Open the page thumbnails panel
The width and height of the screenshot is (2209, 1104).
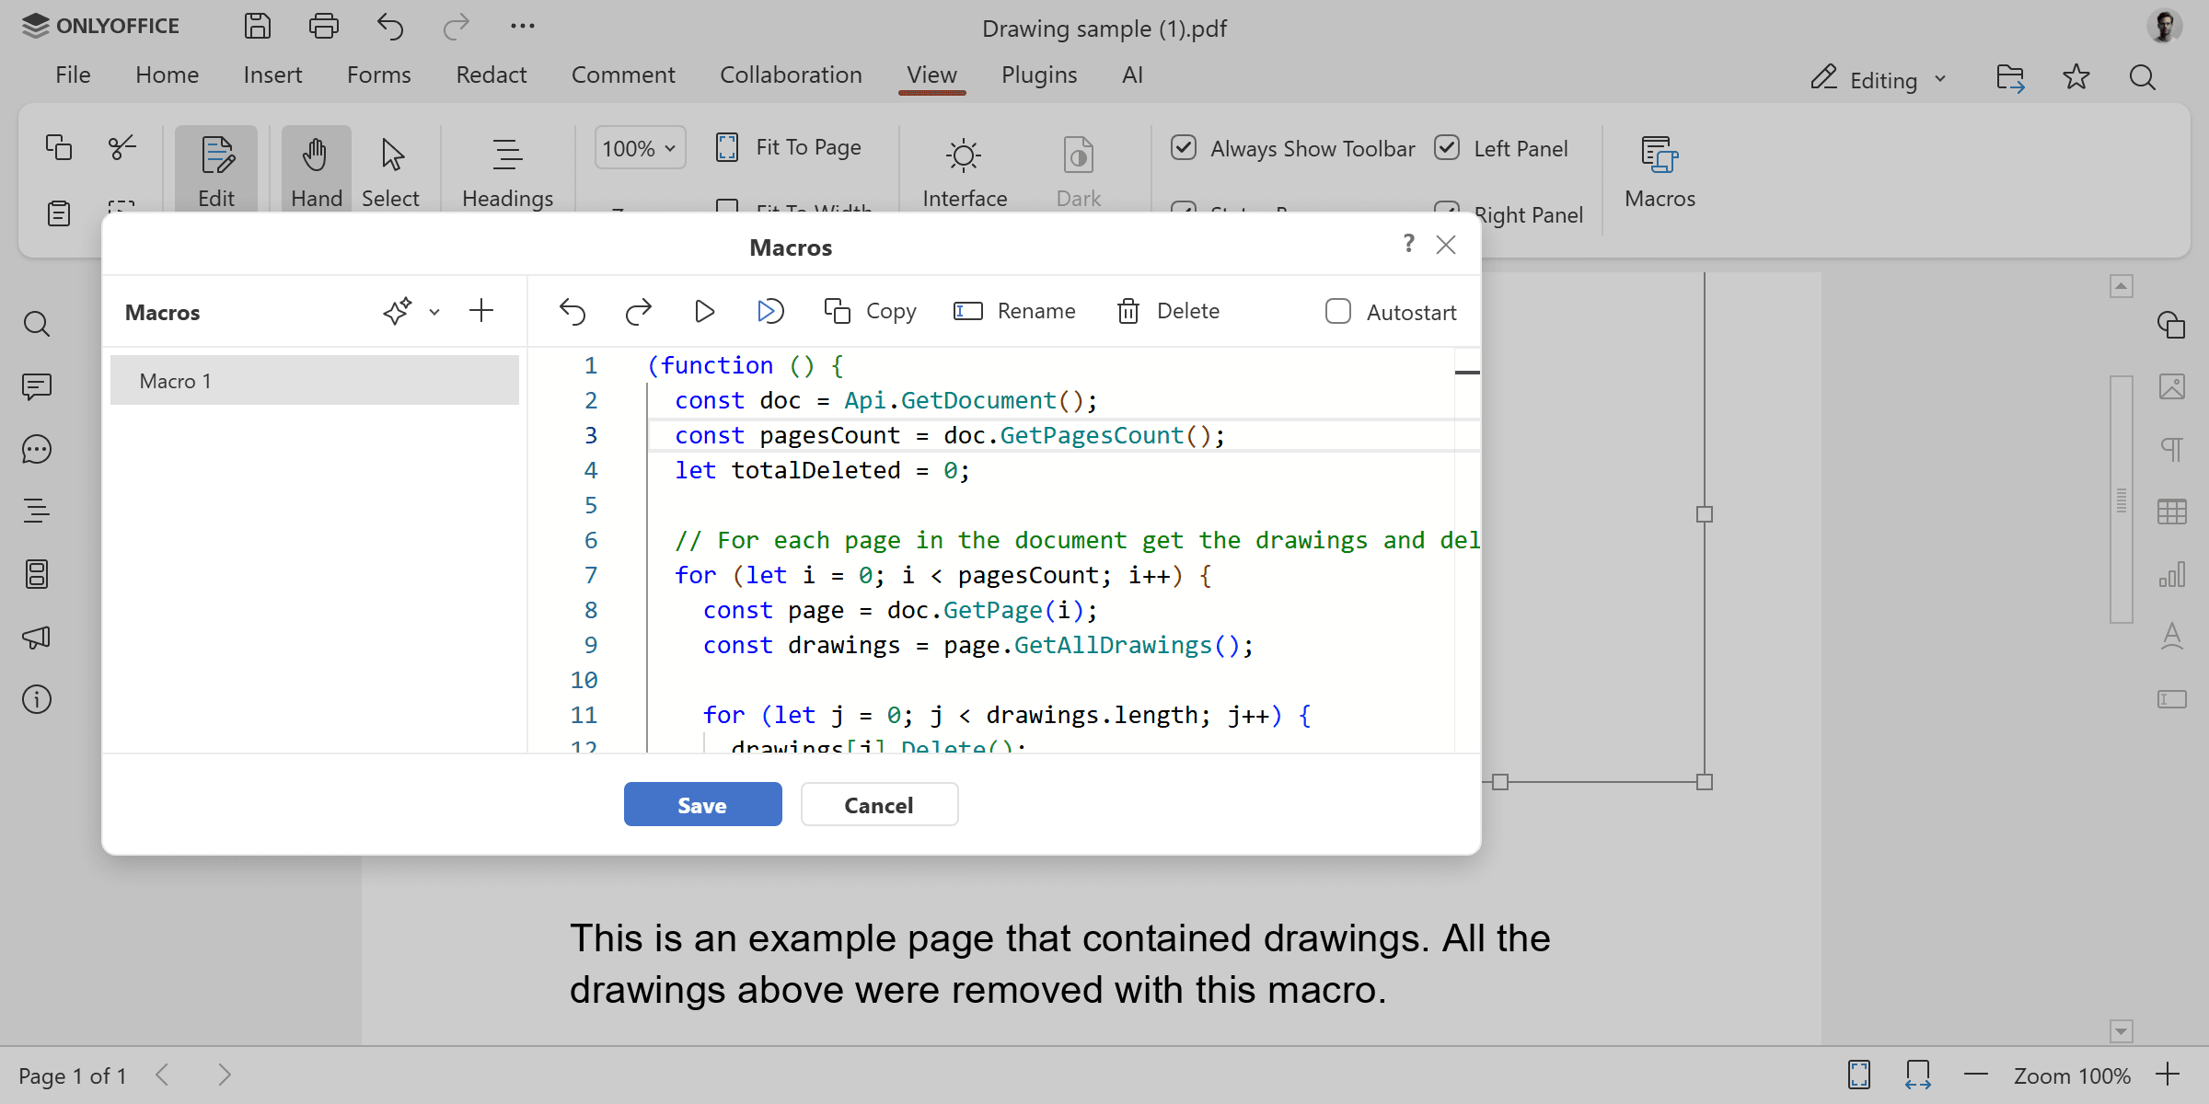[37, 574]
